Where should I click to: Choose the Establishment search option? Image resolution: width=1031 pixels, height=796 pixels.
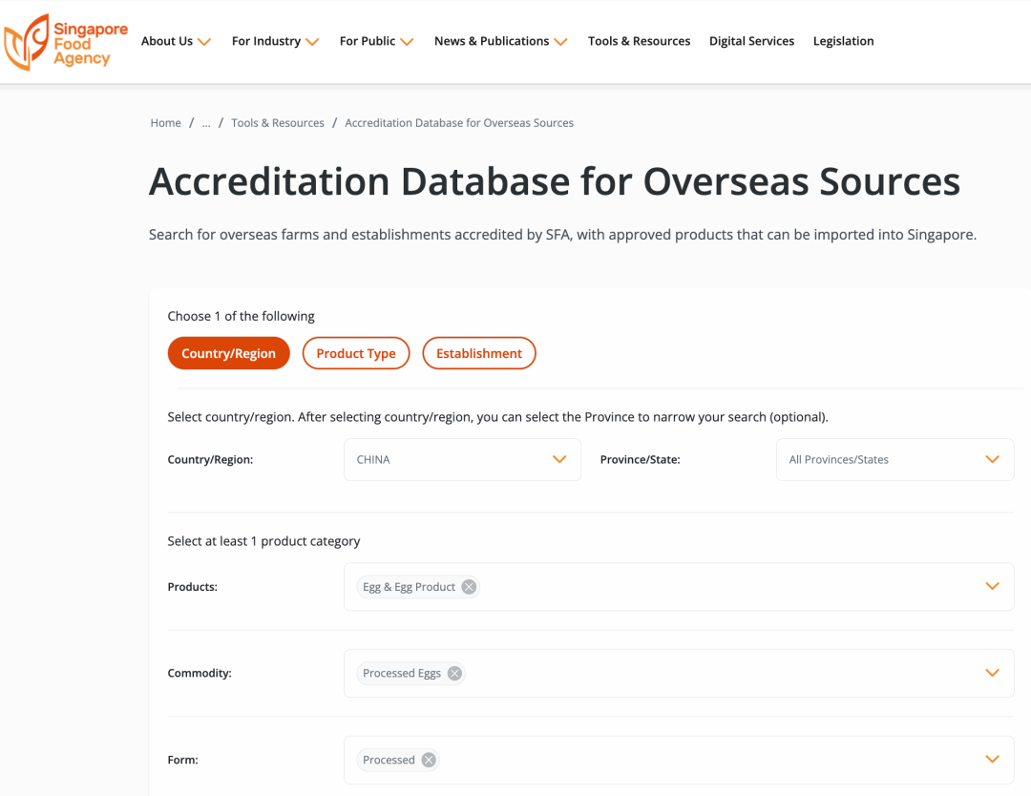click(x=478, y=353)
